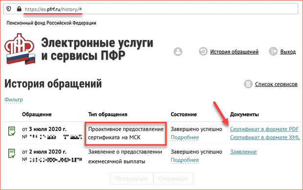This screenshot has height=190, width=303.
Task: Click the PFR logo with Russian flag
Action: click(20, 49)
